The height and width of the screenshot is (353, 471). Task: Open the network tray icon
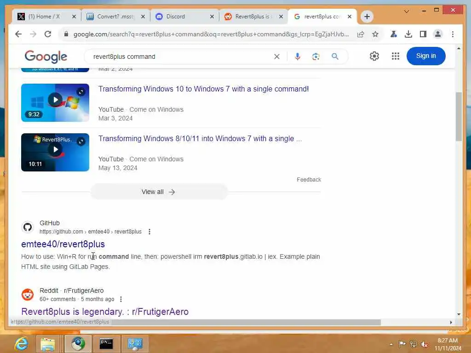tap(414, 344)
